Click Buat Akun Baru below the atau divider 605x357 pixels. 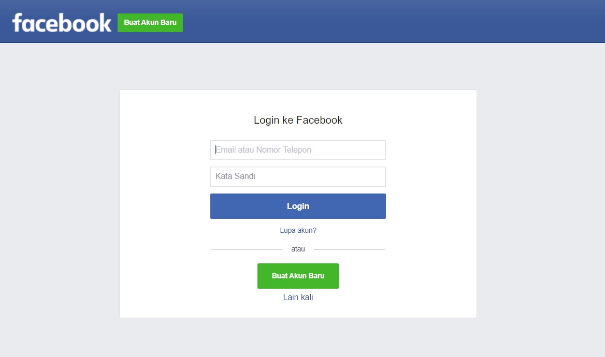[298, 276]
